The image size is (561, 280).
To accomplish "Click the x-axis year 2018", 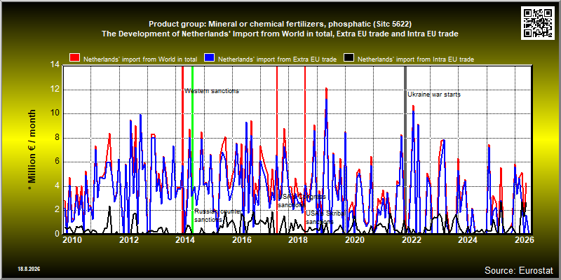I will (297, 240).
